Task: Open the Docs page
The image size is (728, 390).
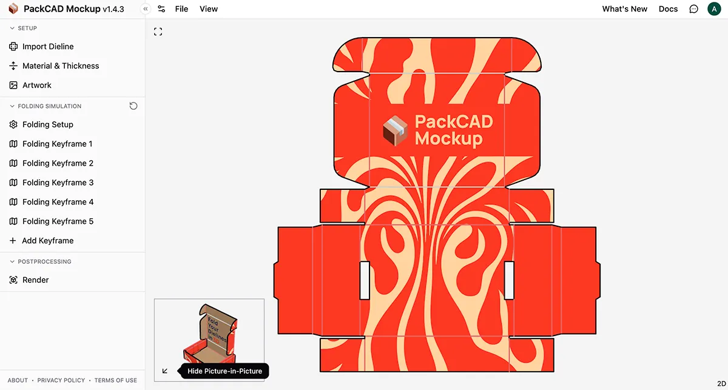Action: pos(669,9)
